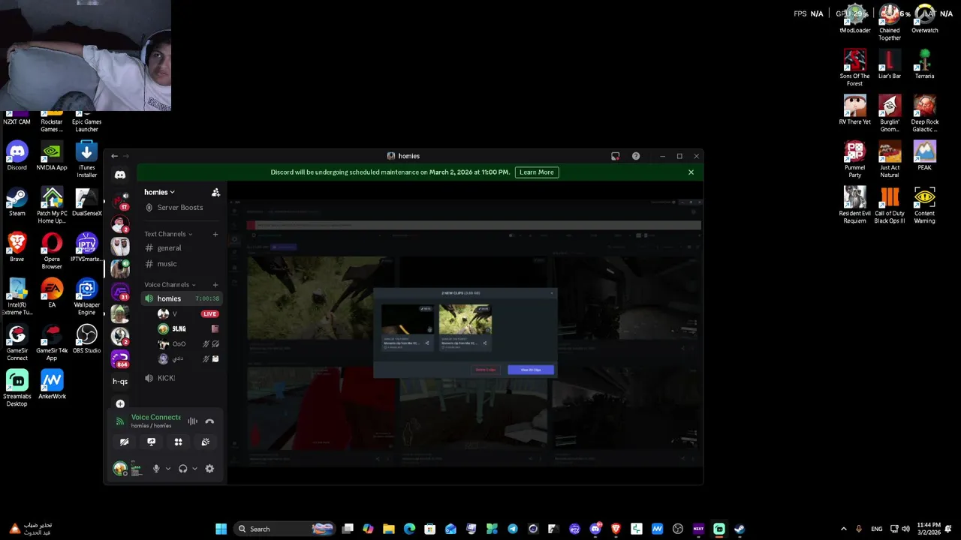Click taskbar Search box
This screenshot has width=961, height=540.
point(284,529)
